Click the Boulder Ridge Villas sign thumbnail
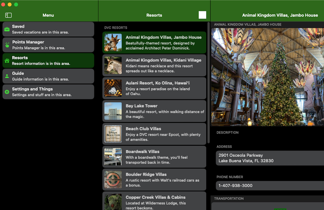 (x=113, y=180)
